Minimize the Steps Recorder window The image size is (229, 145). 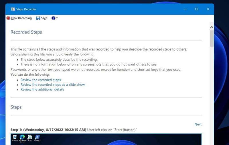point(185,9)
